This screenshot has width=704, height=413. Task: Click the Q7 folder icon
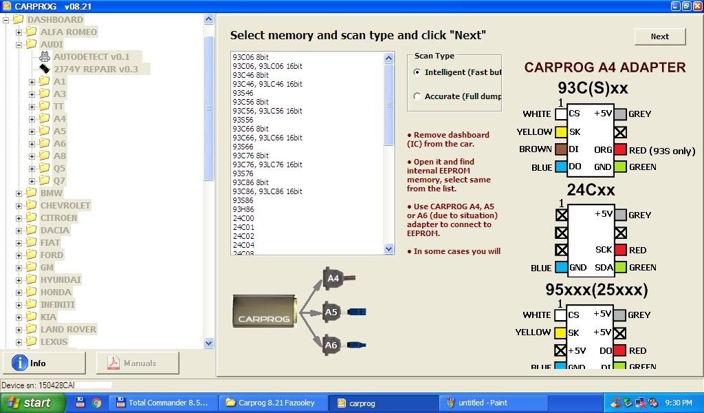pyautogui.click(x=44, y=180)
